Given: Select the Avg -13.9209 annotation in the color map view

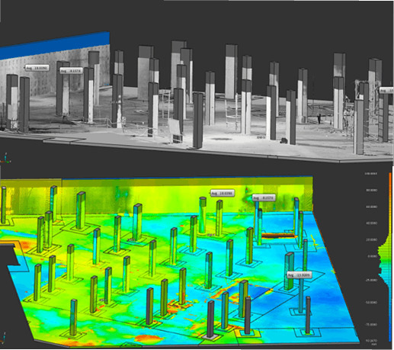Looking at the screenshot, I should (299, 275).
